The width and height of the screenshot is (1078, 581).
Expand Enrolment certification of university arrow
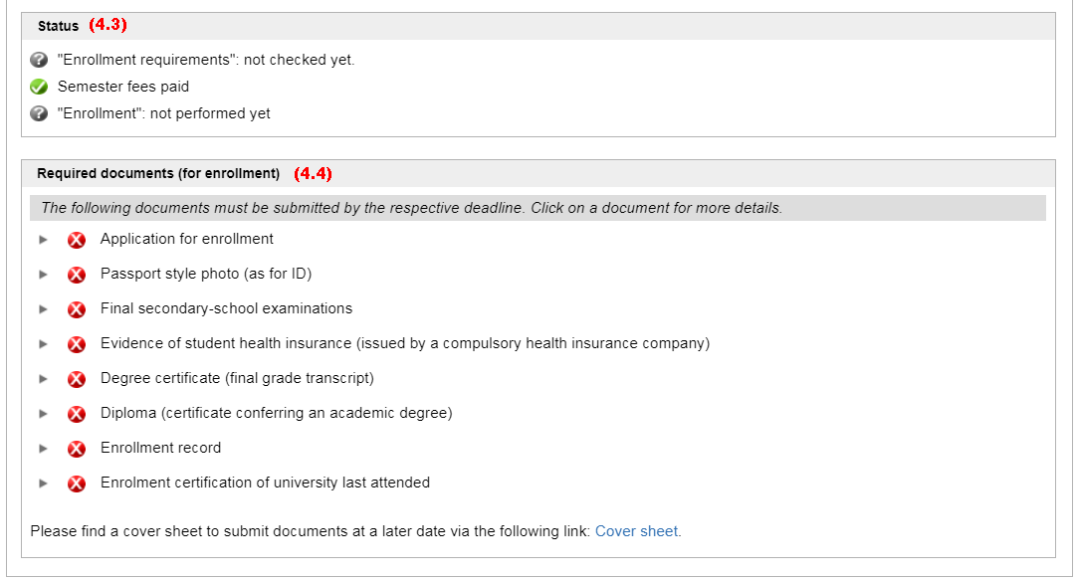(x=43, y=484)
